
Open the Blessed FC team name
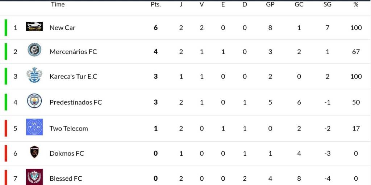(66, 178)
